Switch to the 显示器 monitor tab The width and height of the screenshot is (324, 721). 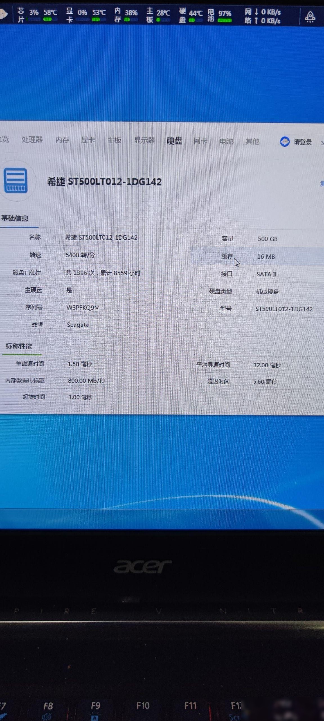pos(144,140)
